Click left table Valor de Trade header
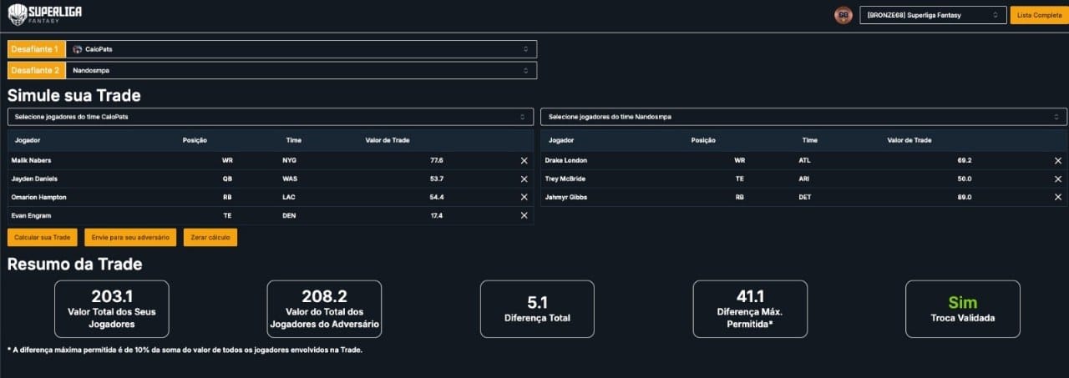1069x378 pixels. point(388,140)
